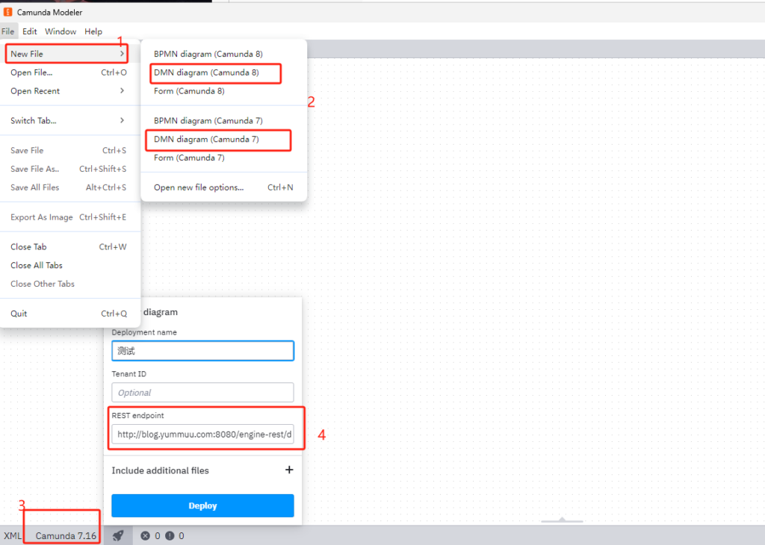Click the REST endpoint label
This screenshot has height=545, width=765.
click(x=137, y=415)
